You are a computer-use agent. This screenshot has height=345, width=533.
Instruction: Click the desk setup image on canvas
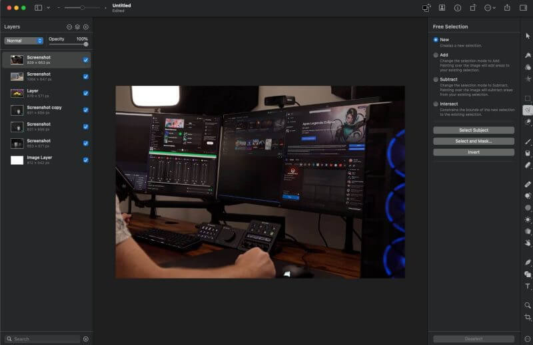260,182
